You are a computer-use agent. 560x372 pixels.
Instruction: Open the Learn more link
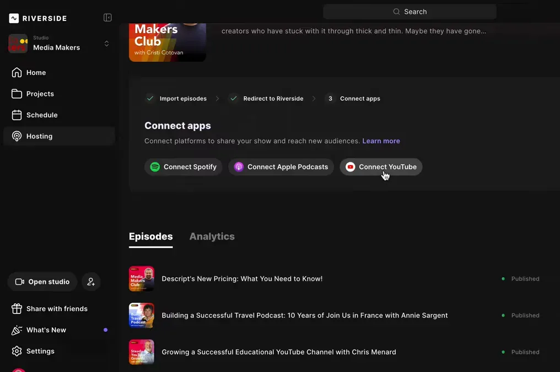point(381,141)
